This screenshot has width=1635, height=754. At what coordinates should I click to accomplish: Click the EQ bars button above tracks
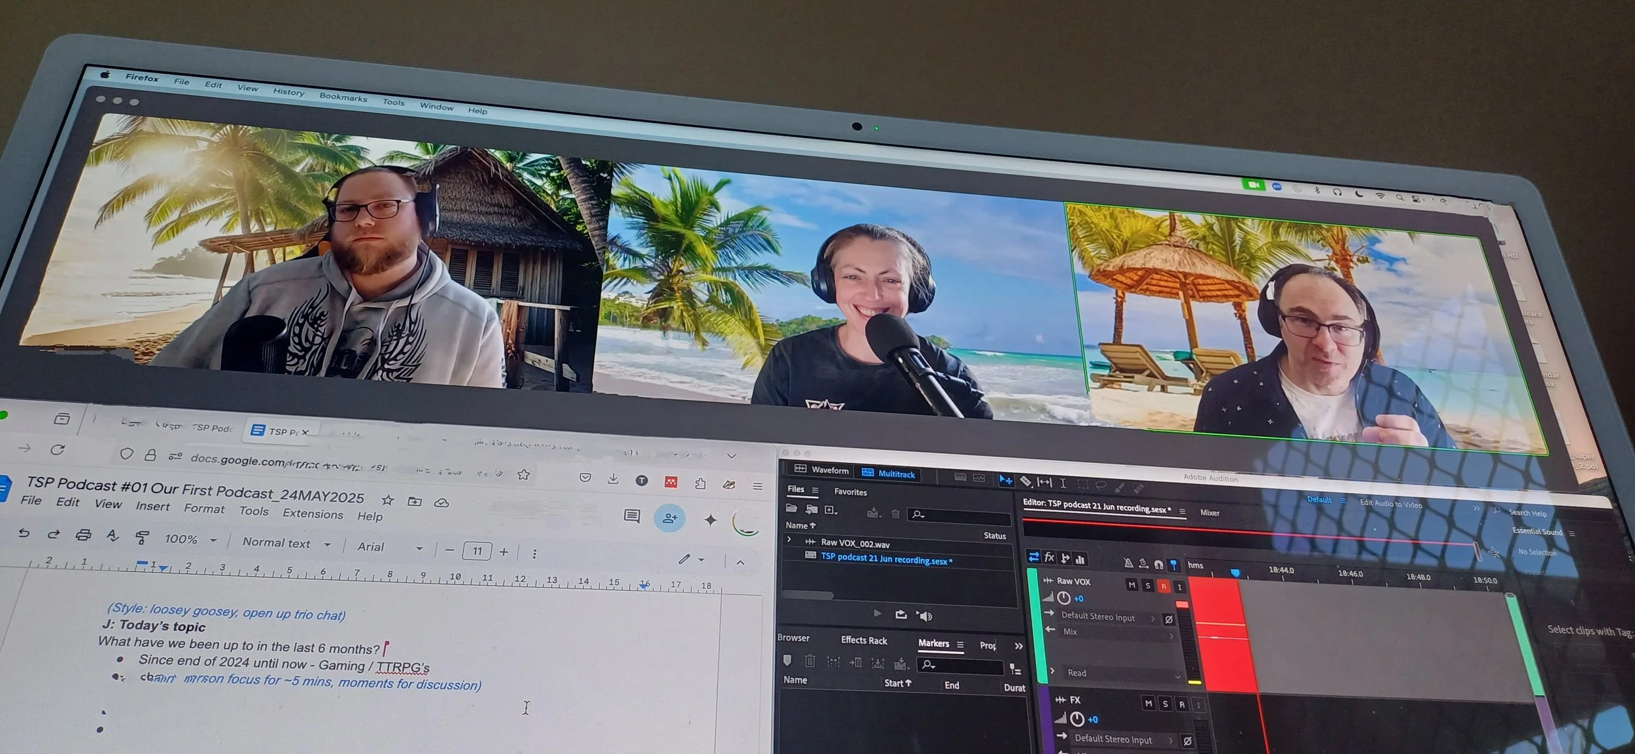(1080, 559)
